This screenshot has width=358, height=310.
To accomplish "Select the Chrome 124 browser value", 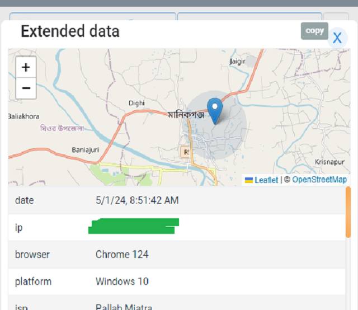I will tap(122, 254).
